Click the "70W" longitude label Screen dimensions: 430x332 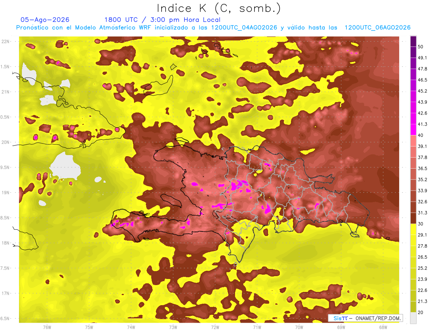pos(299,327)
